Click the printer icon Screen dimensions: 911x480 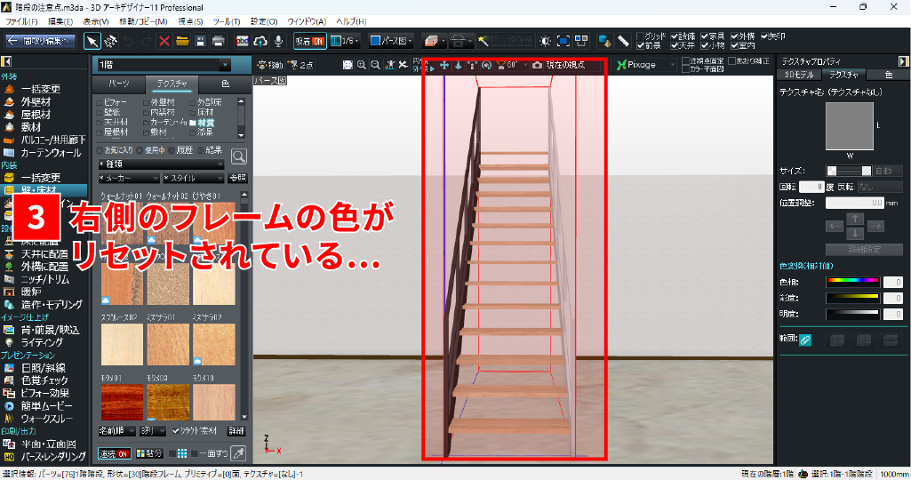point(219,41)
